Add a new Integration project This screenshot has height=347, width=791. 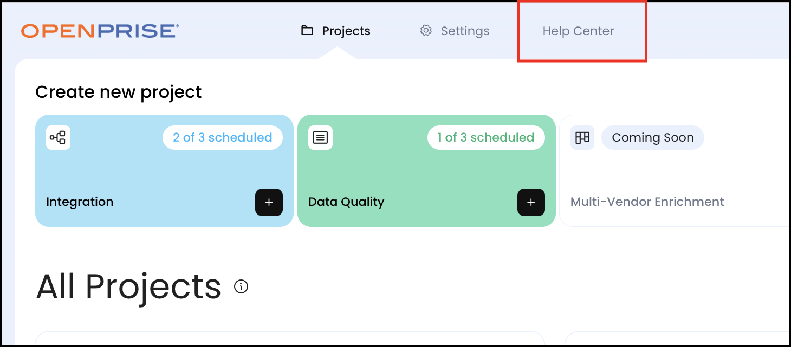269,202
